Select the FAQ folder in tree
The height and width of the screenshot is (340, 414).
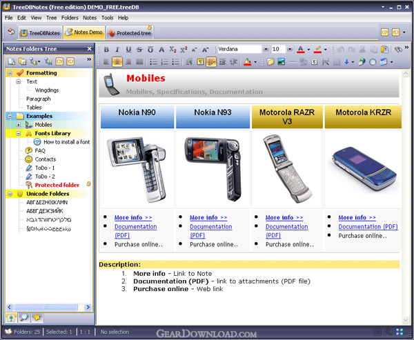click(x=40, y=150)
